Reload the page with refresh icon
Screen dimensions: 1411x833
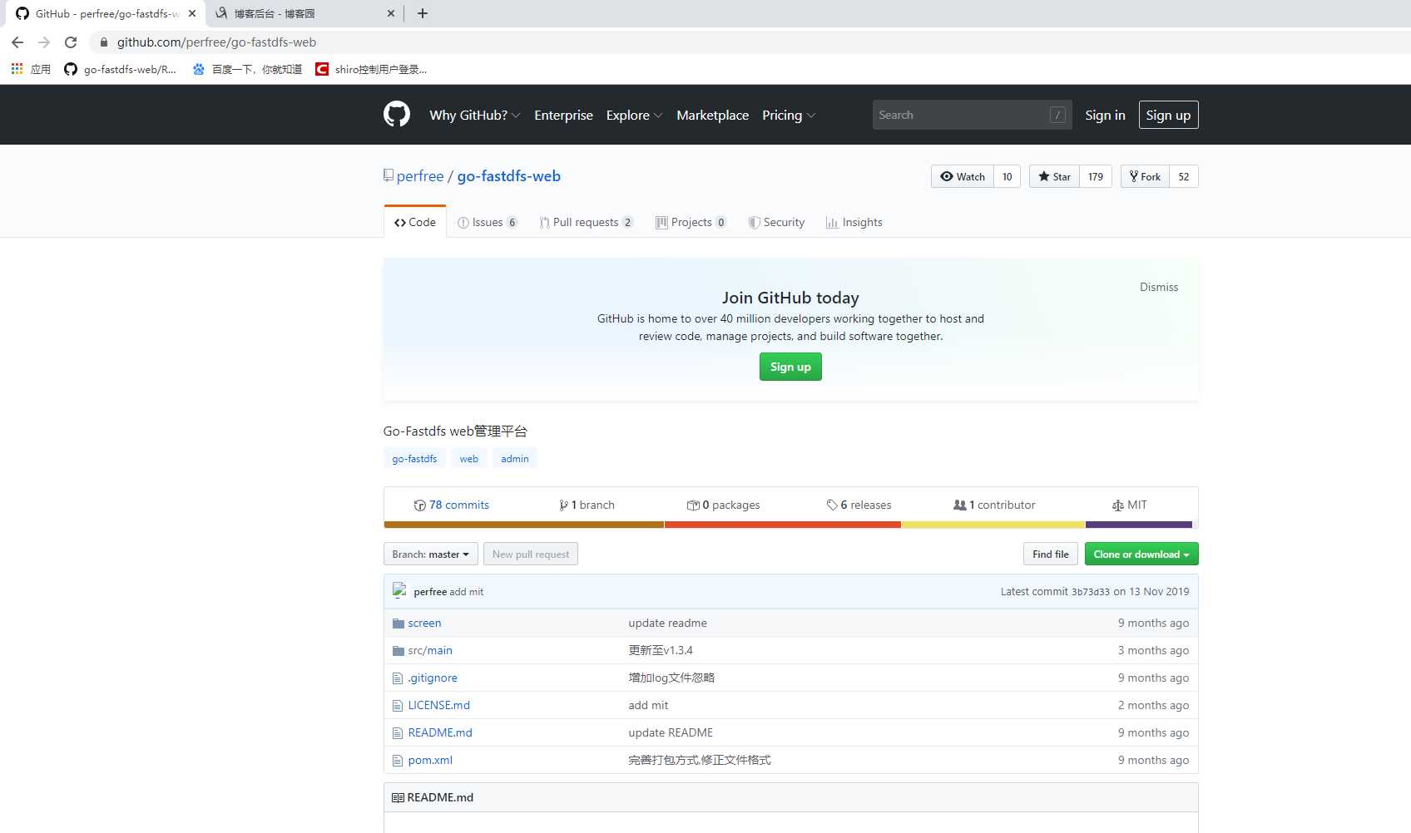[71, 42]
